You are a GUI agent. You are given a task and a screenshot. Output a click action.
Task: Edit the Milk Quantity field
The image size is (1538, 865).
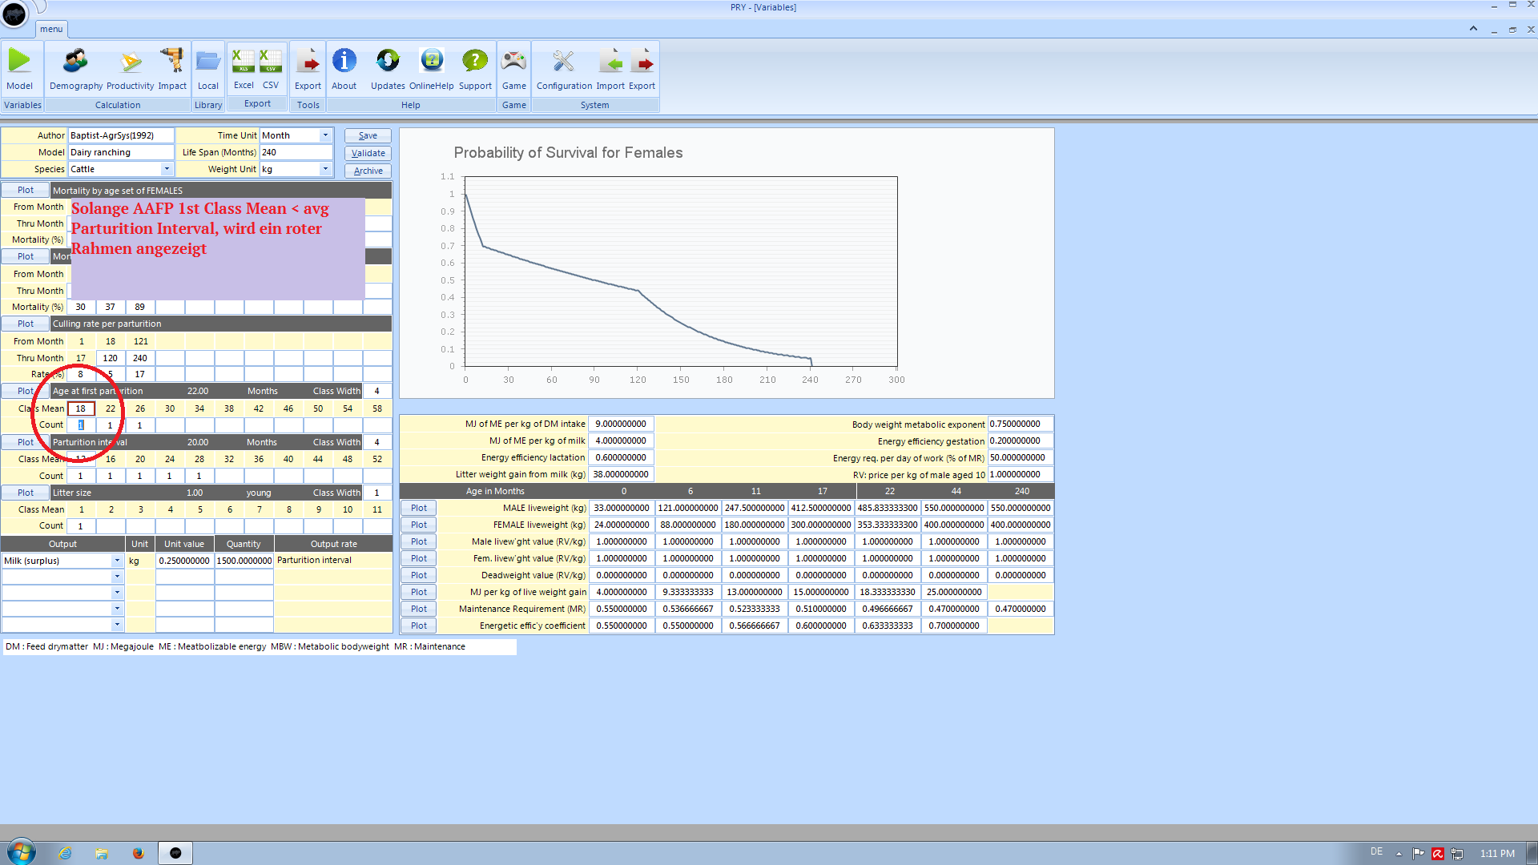[244, 561]
